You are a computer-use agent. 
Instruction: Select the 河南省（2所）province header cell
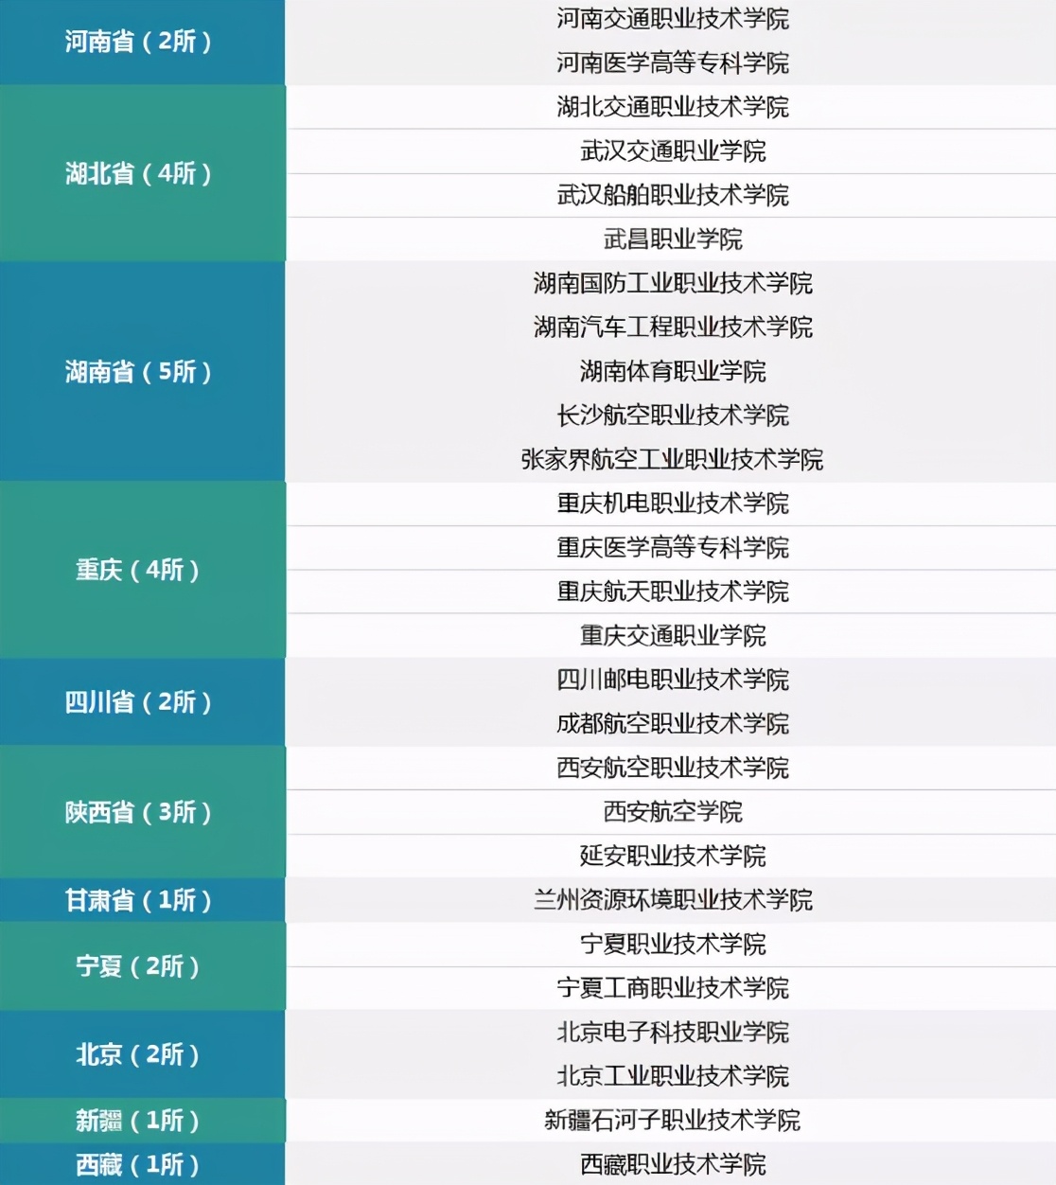pos(142,42)
